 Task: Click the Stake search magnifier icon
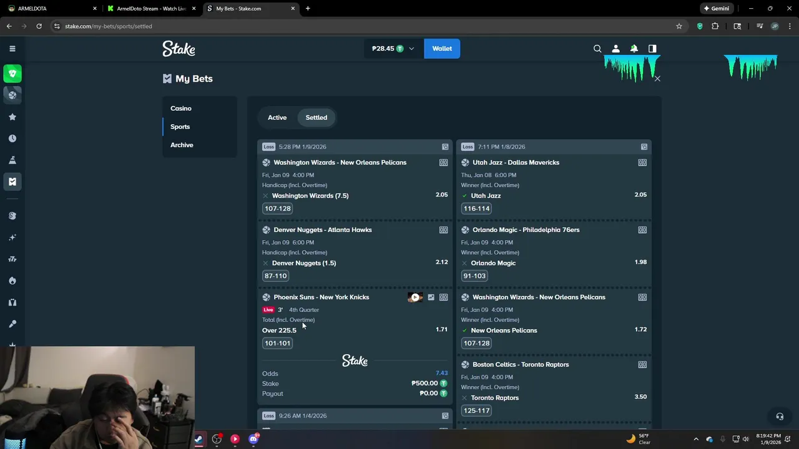point(597,49)
